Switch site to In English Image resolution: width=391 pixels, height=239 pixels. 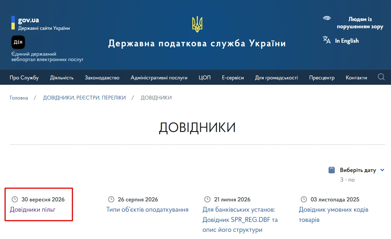pos(347,41)
